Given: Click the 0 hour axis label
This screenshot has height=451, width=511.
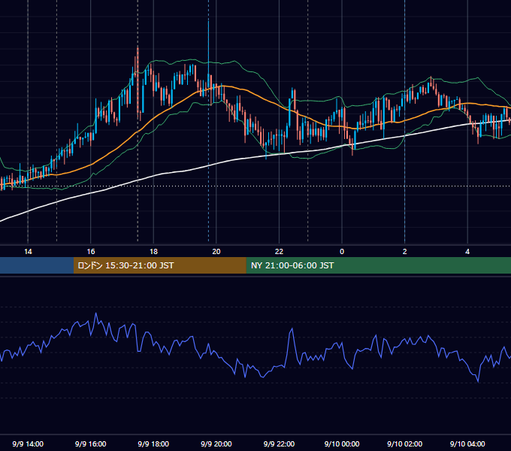Looking at the screenshot, I should click(342, 252).
